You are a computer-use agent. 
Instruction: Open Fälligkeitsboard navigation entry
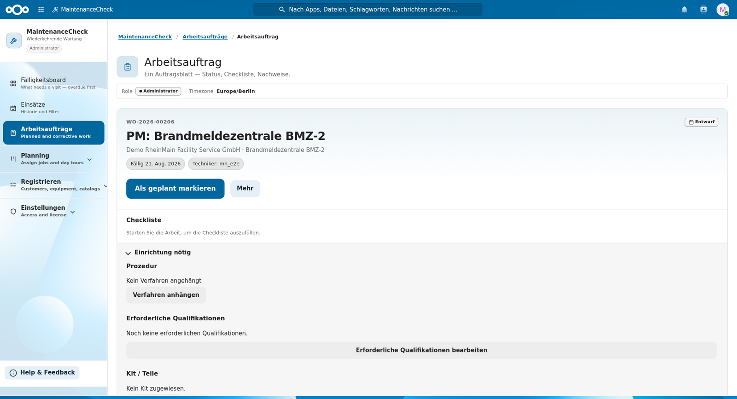click(x=53, y=83)
